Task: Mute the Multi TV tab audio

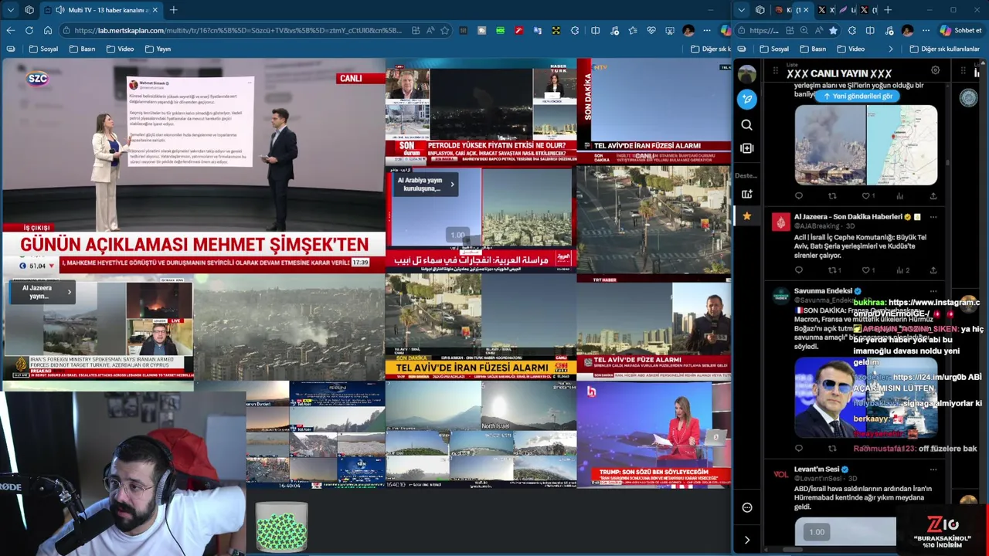Action: point(60,10)
